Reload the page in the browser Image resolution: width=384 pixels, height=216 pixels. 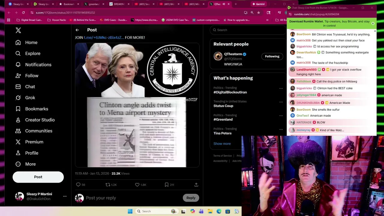pos(23,13)
